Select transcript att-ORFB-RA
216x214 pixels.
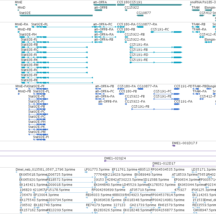(x=98, y=32)
